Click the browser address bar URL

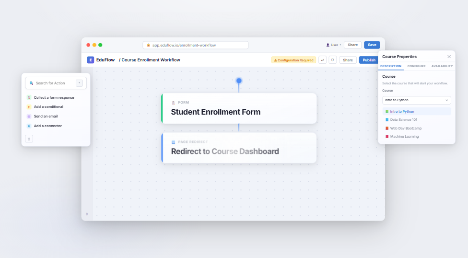(x=196, y=45)
